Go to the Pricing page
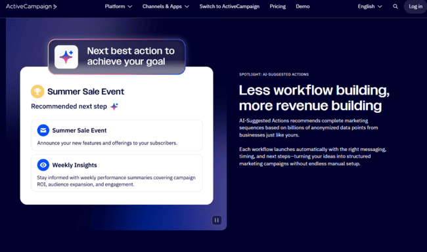This screenshot has width=427, height=252. 277,7
